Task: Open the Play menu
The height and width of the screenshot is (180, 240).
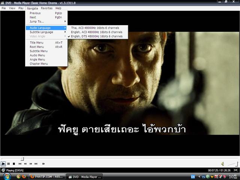Action: point(21,8)
